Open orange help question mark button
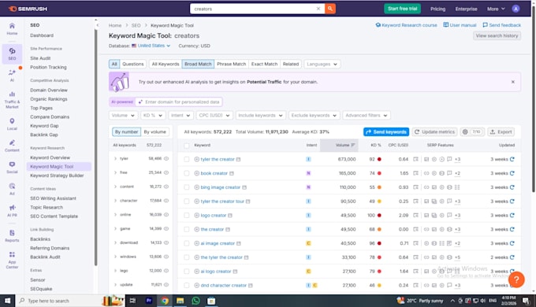Image resolution: width=536 pixels, height=307 pixels. click(x=516, y=279)
